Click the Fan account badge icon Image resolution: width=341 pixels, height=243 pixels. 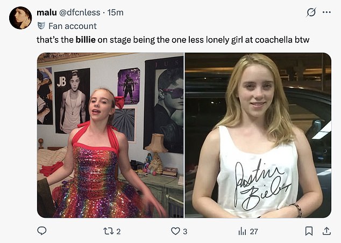41,25
